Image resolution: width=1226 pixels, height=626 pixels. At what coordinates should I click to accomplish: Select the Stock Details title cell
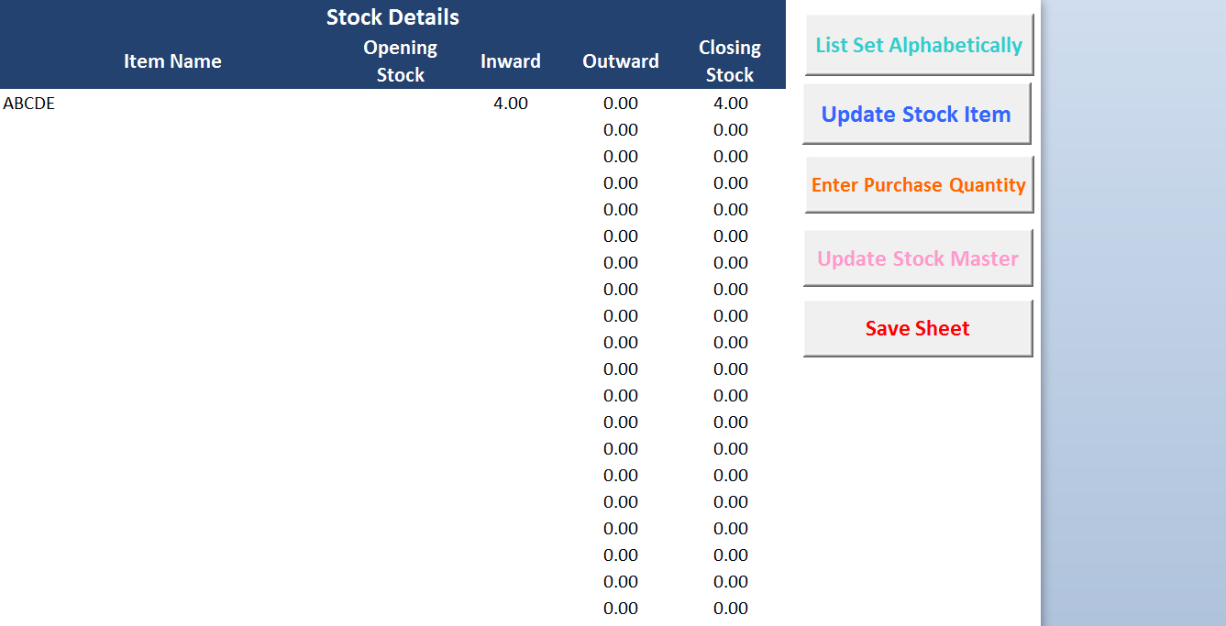click(x=392, y=16)
